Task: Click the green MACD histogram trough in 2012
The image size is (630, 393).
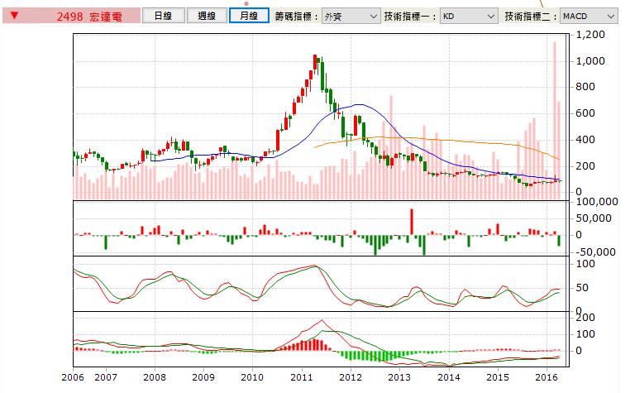Action: coord(365,357)
